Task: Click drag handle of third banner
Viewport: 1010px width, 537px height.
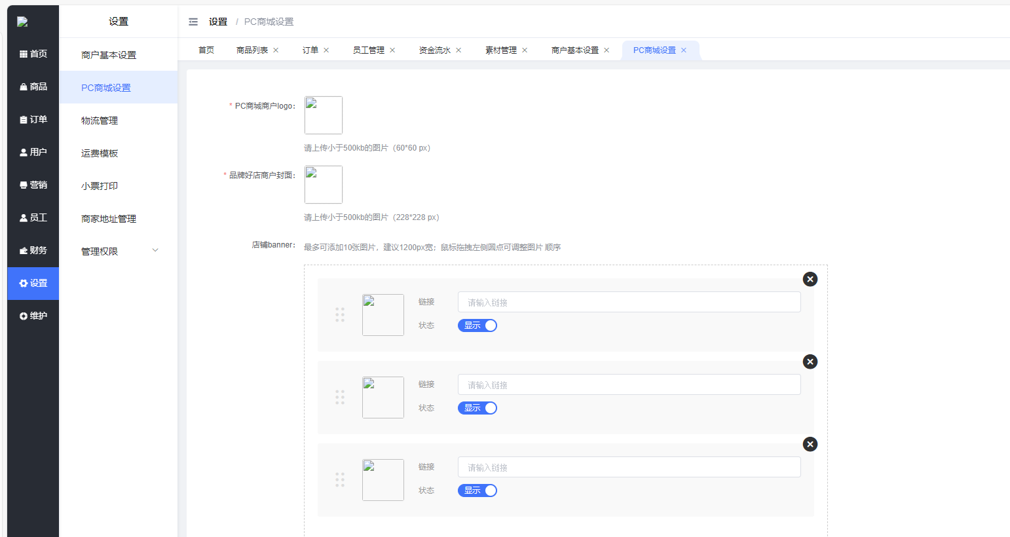Action: 340,480
